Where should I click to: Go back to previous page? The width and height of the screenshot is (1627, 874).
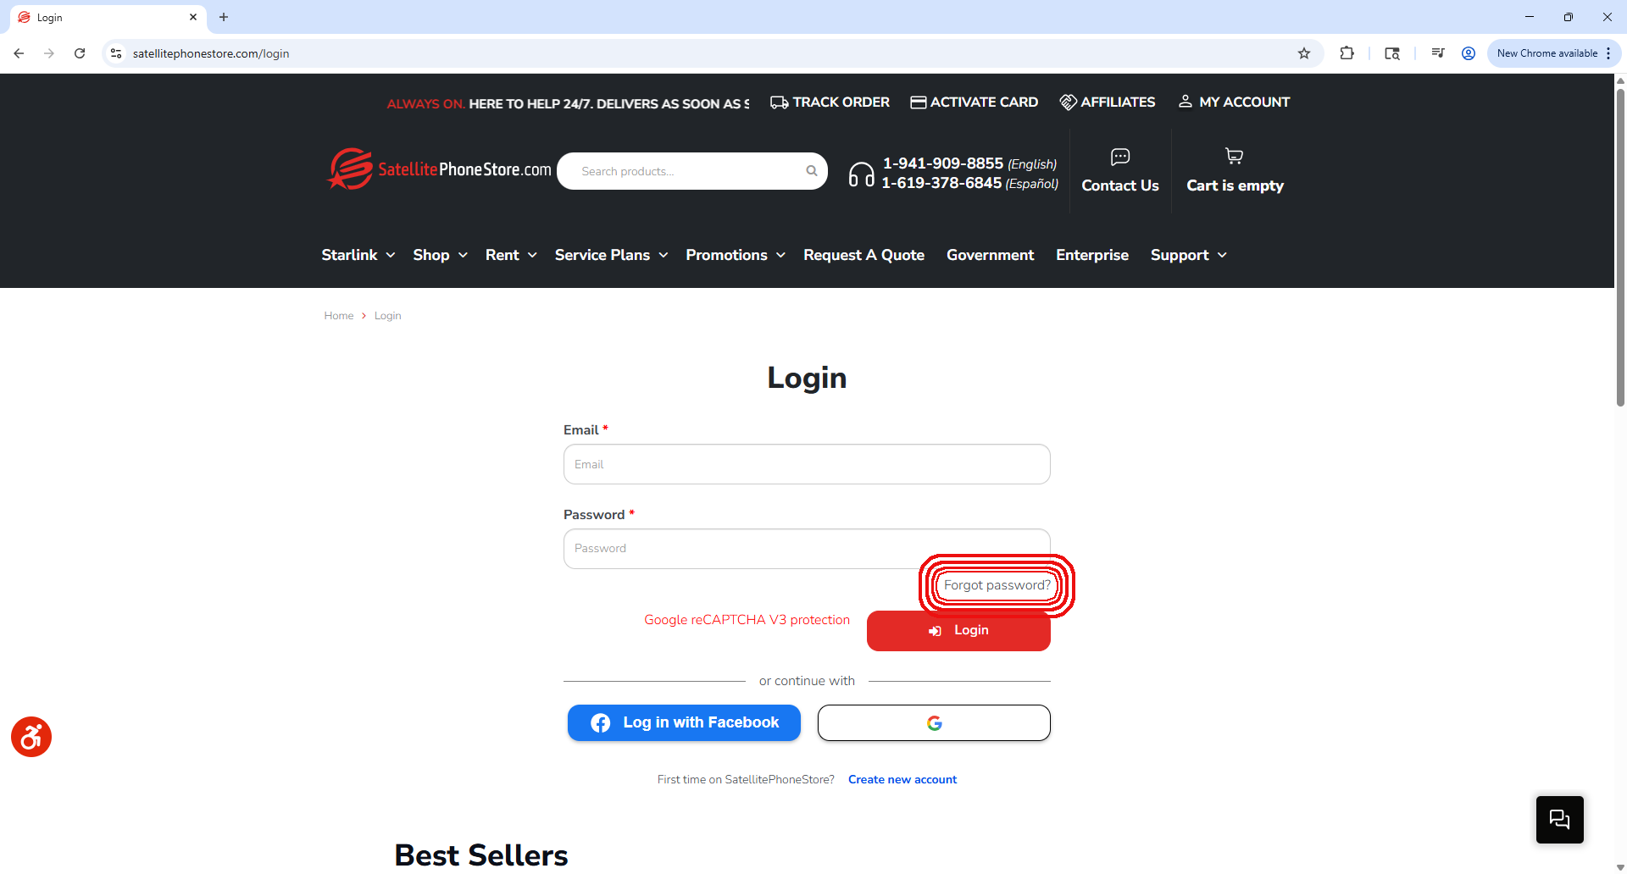point(19,53)
